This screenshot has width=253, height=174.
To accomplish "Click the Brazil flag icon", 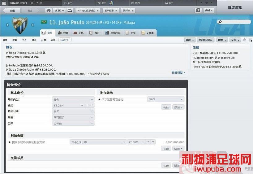I will click(x=44, y=22).
